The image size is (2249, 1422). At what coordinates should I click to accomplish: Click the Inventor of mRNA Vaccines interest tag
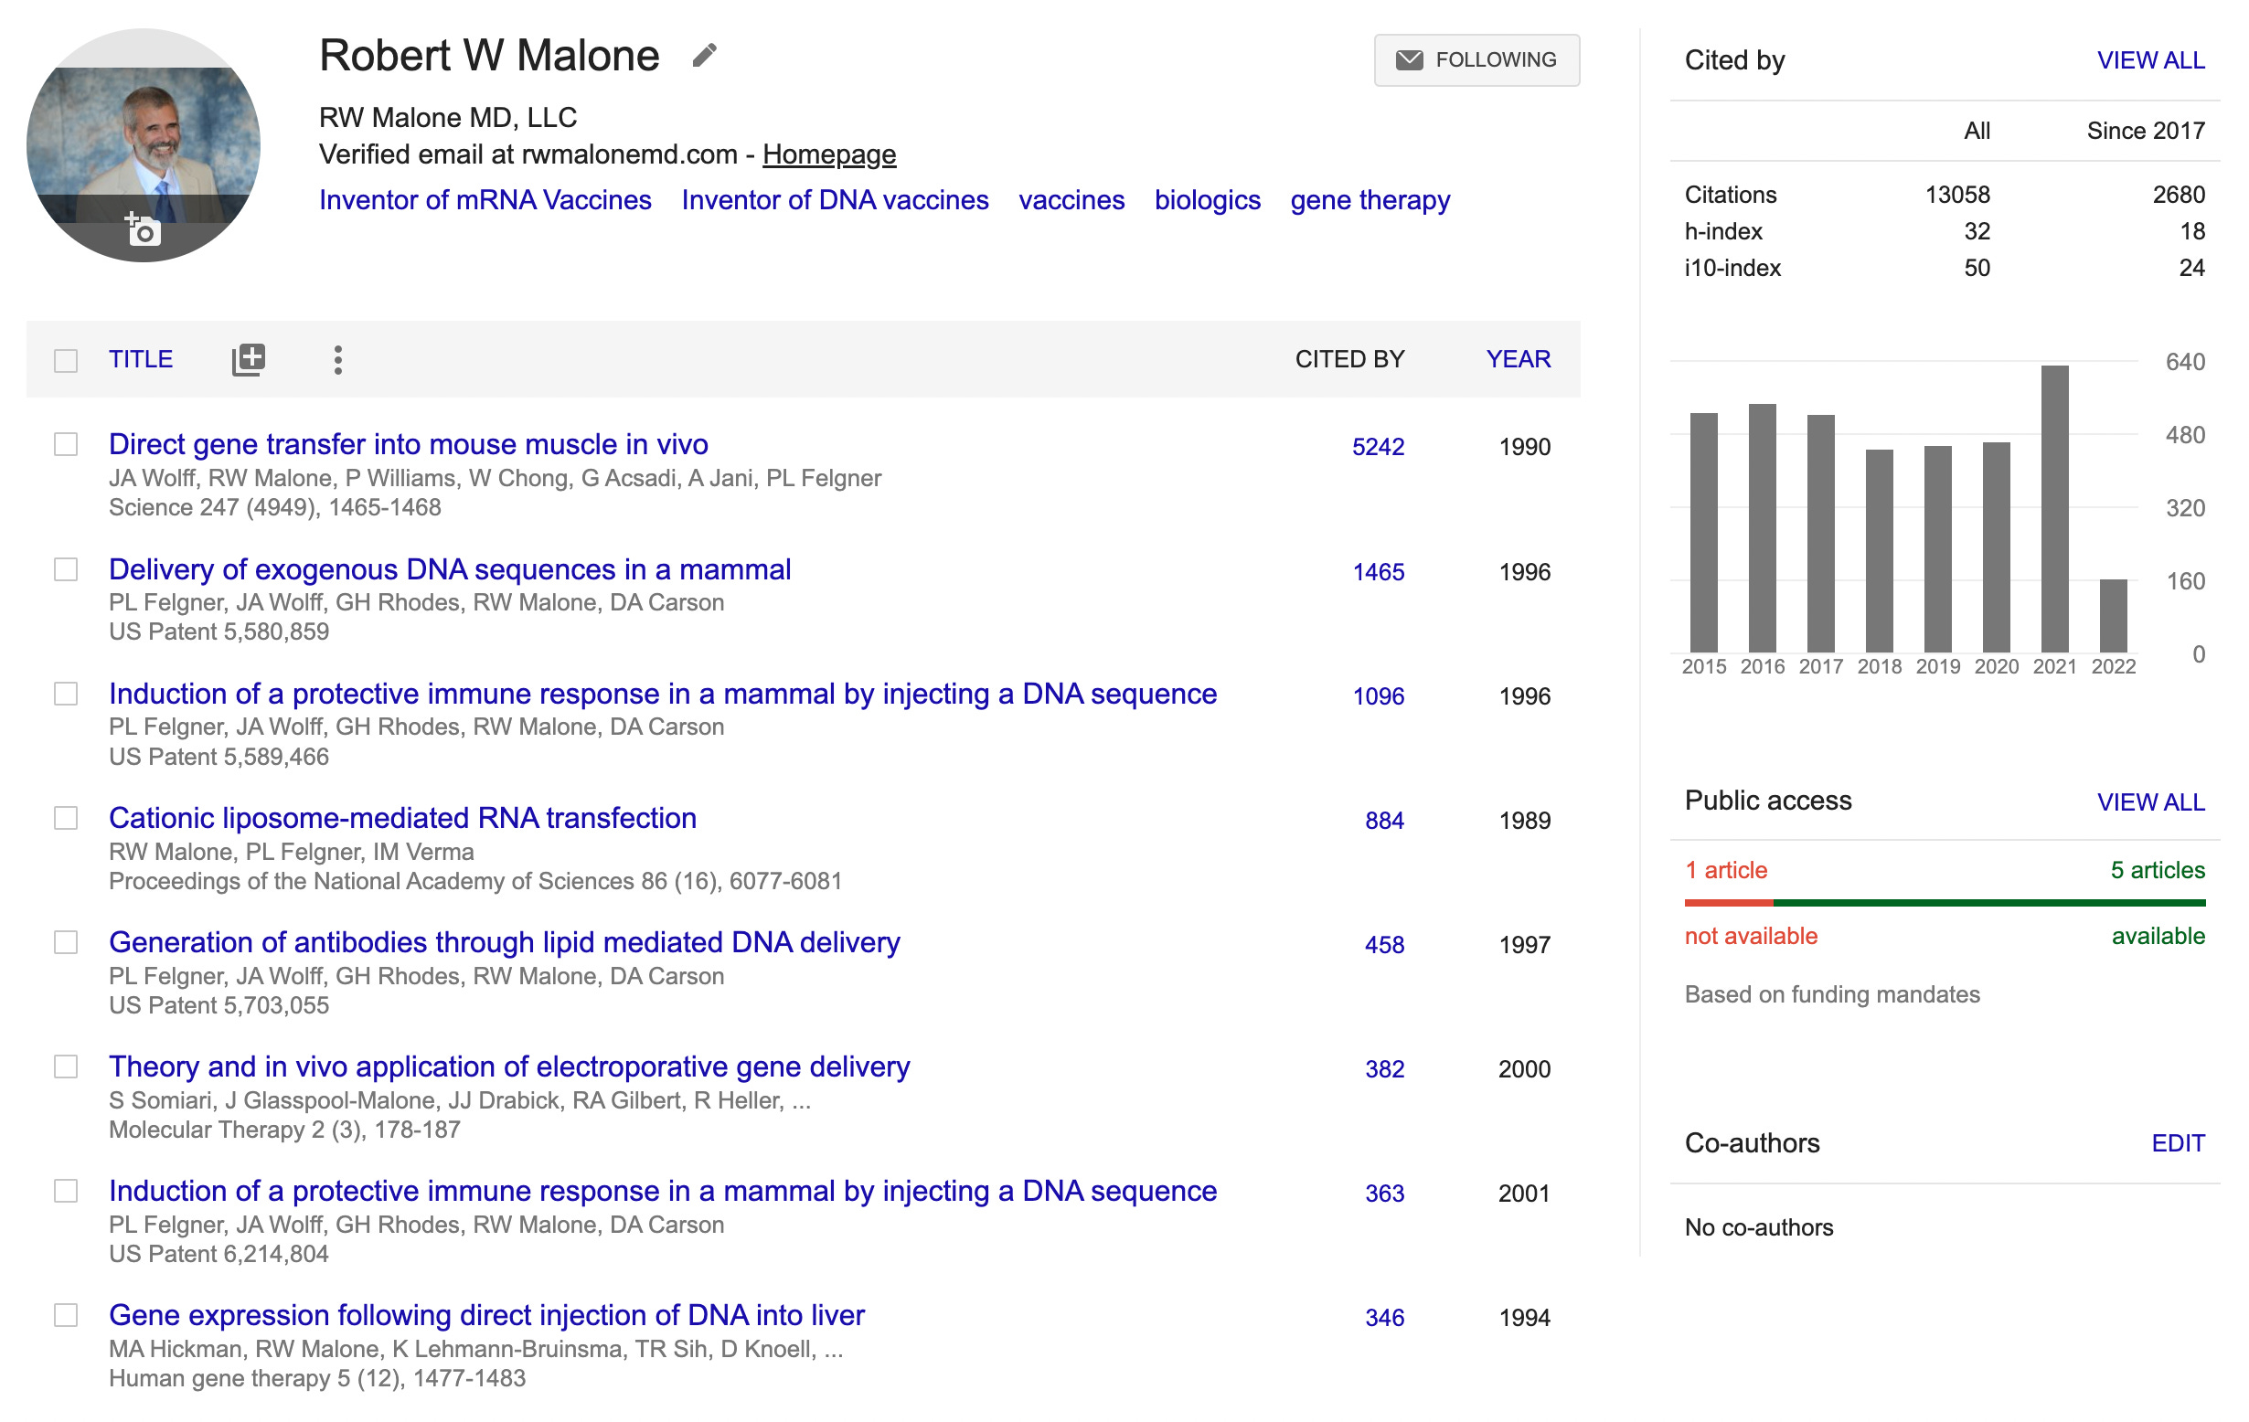[485, 200]
